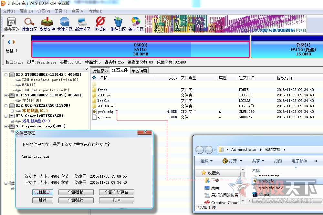This screenshot has width=323, height=215.
Task: Select the 新建分区 new partition icon
Action: [x=83, y=24]
